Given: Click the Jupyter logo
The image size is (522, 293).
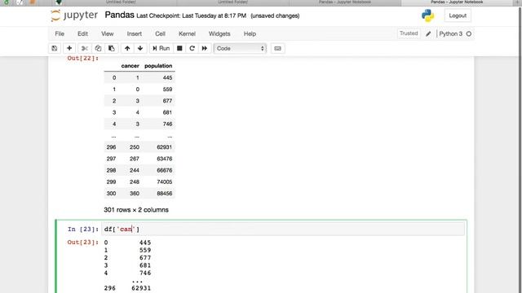Looking at the screenshot, I should tap(74, 15).
